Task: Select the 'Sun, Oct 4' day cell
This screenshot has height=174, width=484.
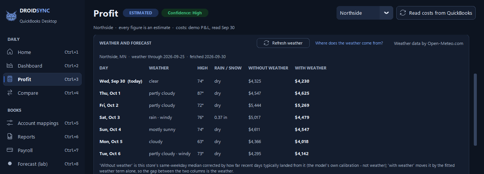Action: (110, 129)
